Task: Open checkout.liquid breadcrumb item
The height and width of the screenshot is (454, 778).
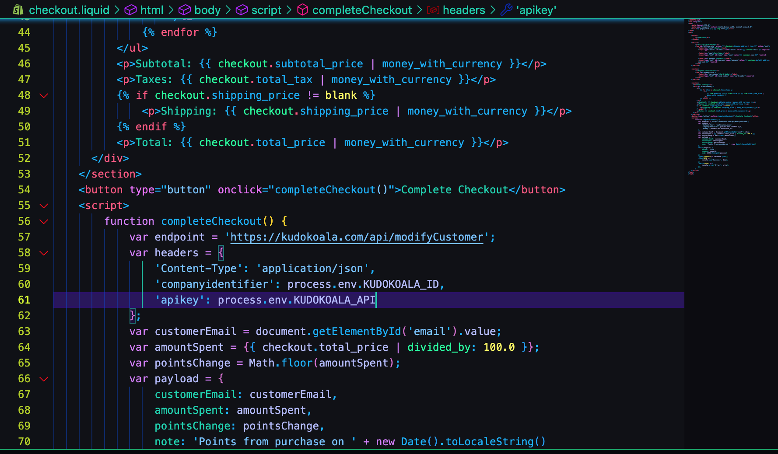Action: pos(69,10)
